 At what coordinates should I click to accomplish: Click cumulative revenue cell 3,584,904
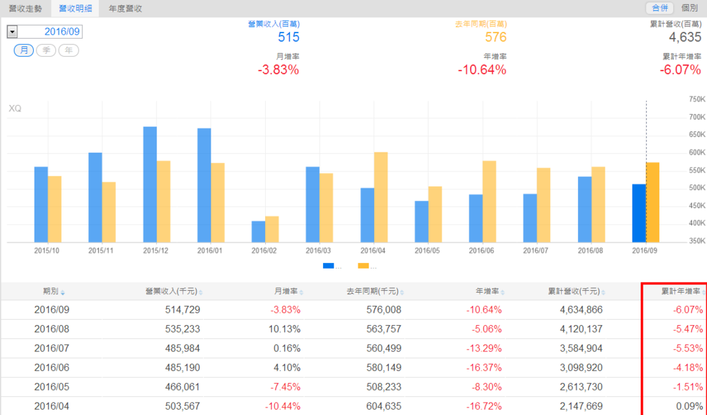click(x=581, y=348)
